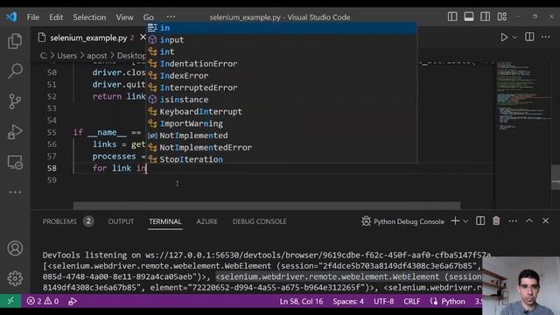Select 'NotImplemented' suggestion

(282, 136)
